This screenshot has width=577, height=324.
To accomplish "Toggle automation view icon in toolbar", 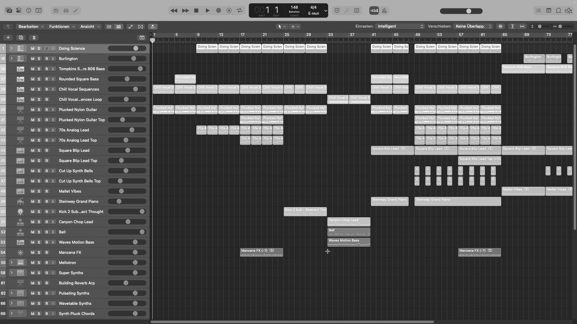I will [130, 27].
